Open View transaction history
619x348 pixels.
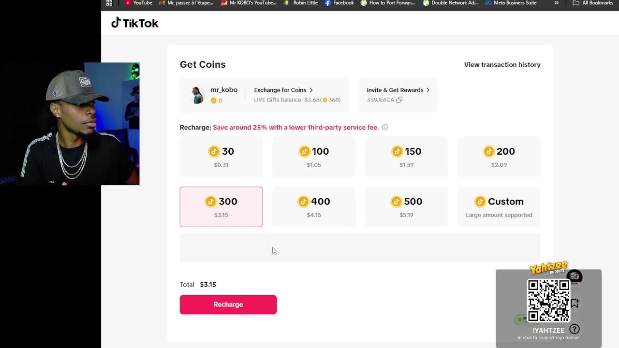pyautogui.click(x=502, y=65)
